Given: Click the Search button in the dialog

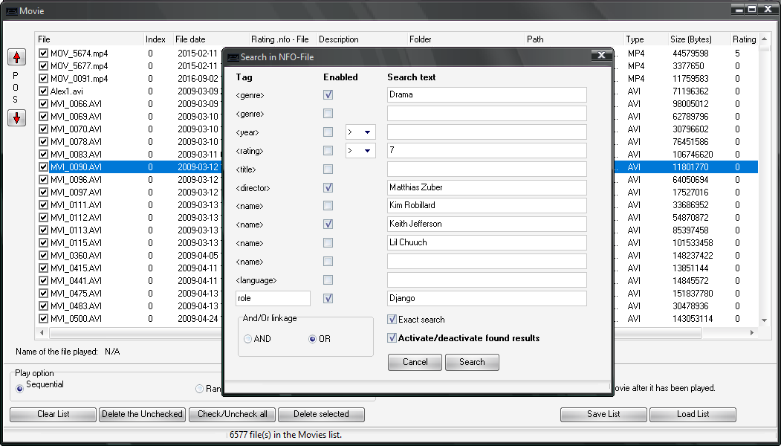Looking at the screenshot, I should coord(472,362).
